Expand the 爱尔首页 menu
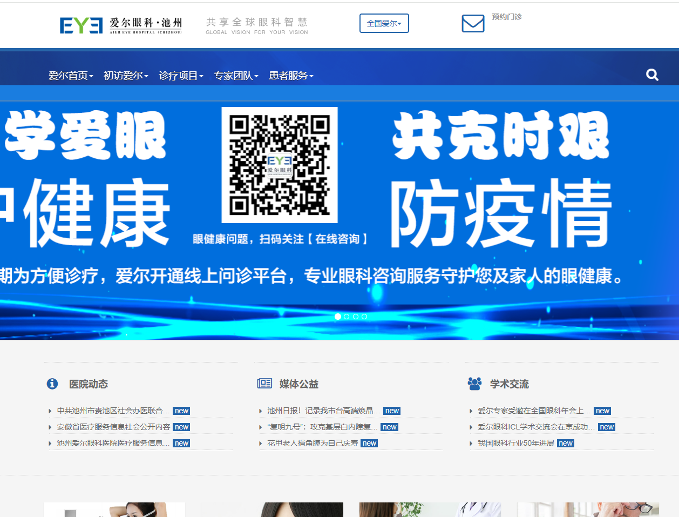The image size is (679, 517). click(x=71, y=76)
